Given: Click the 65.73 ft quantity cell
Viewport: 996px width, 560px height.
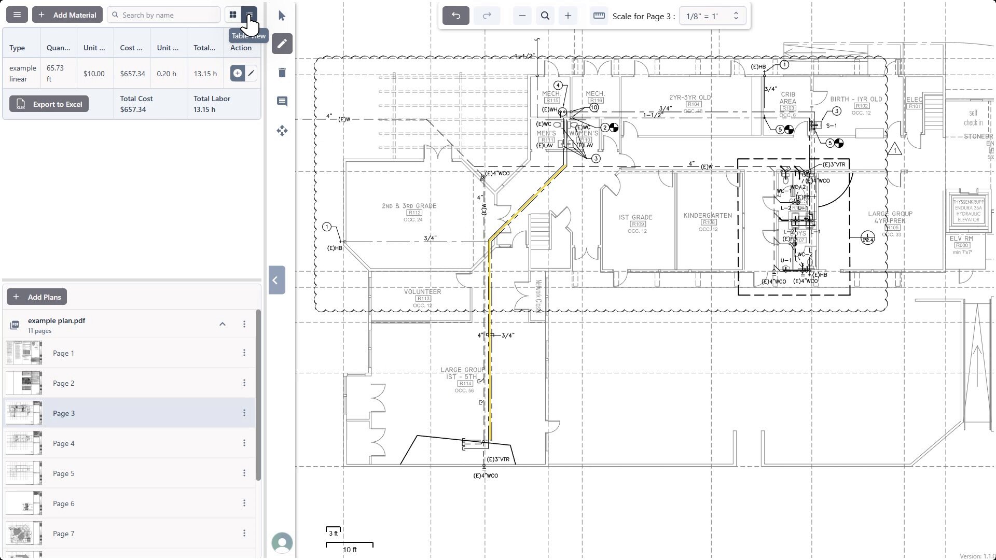Looking at the screenshot, I should (58, 74).
